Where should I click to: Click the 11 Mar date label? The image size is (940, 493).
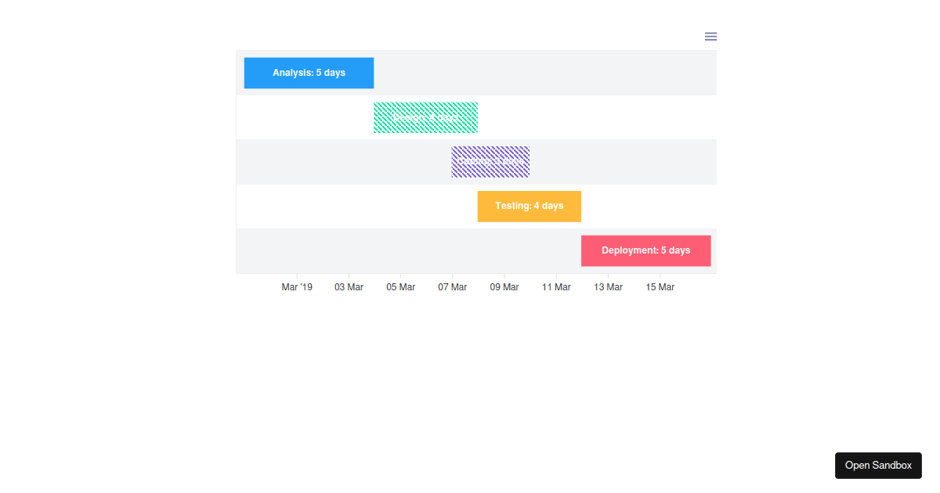(x=556, y=286)
